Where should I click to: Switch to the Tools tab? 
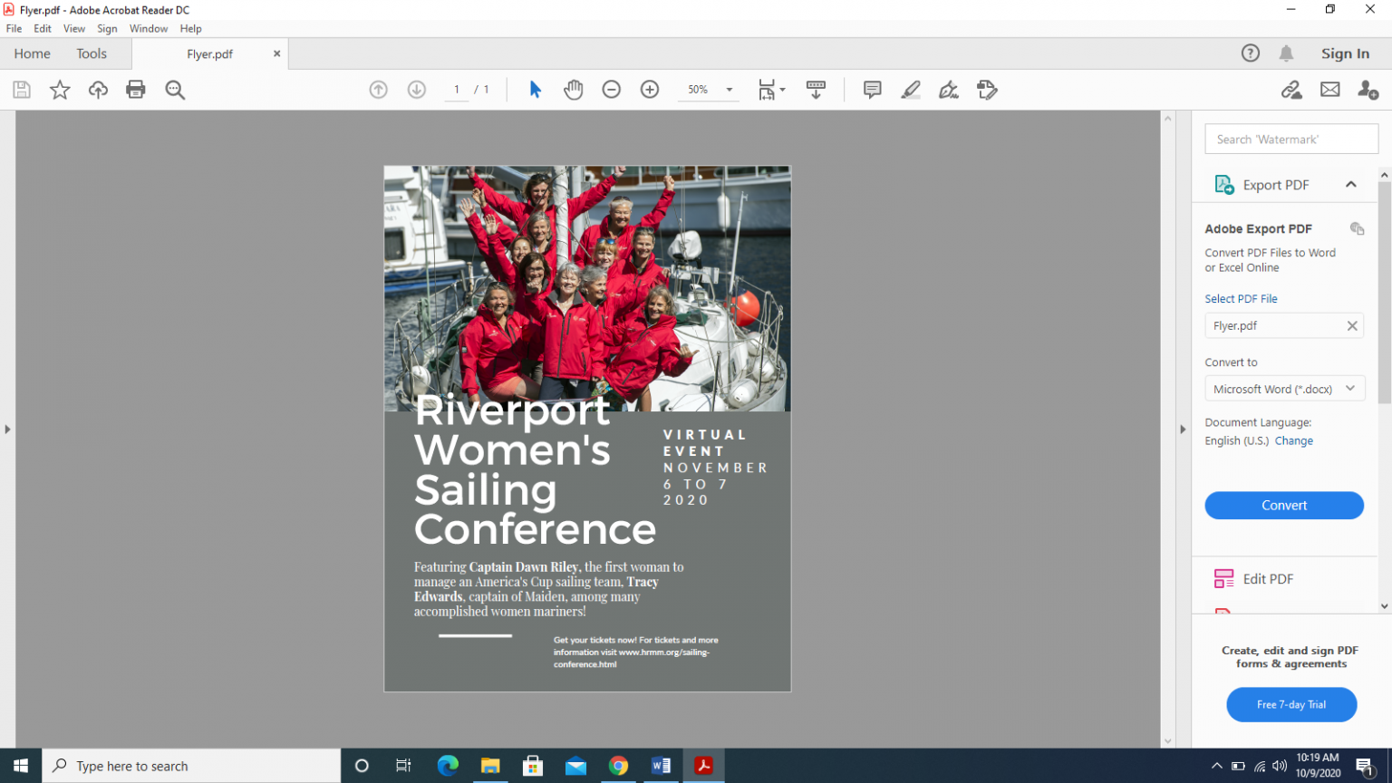(92, 53)
